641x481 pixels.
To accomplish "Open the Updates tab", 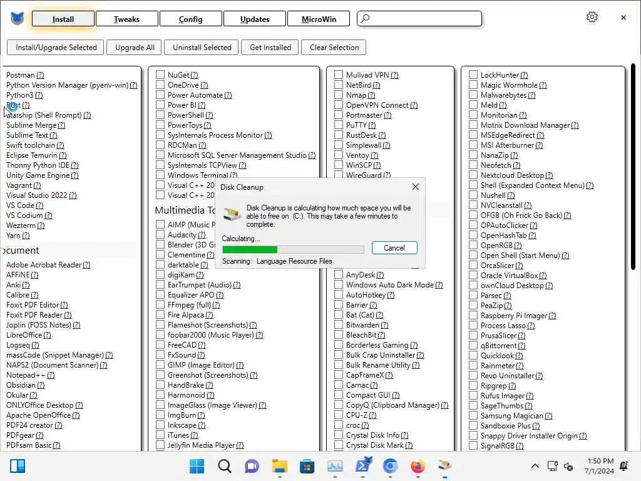I will coord(255,19).
